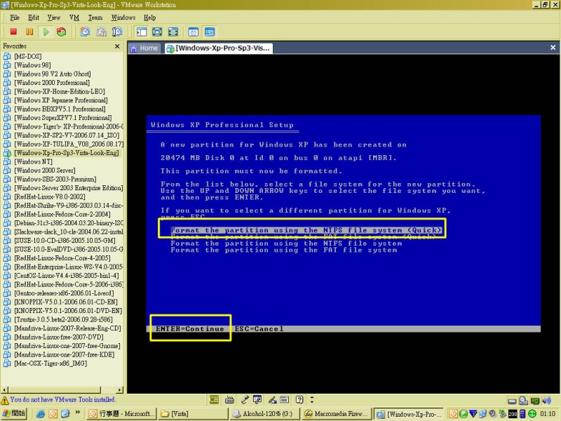Click the language bar handwriting pen icon

tap(272, 399)
